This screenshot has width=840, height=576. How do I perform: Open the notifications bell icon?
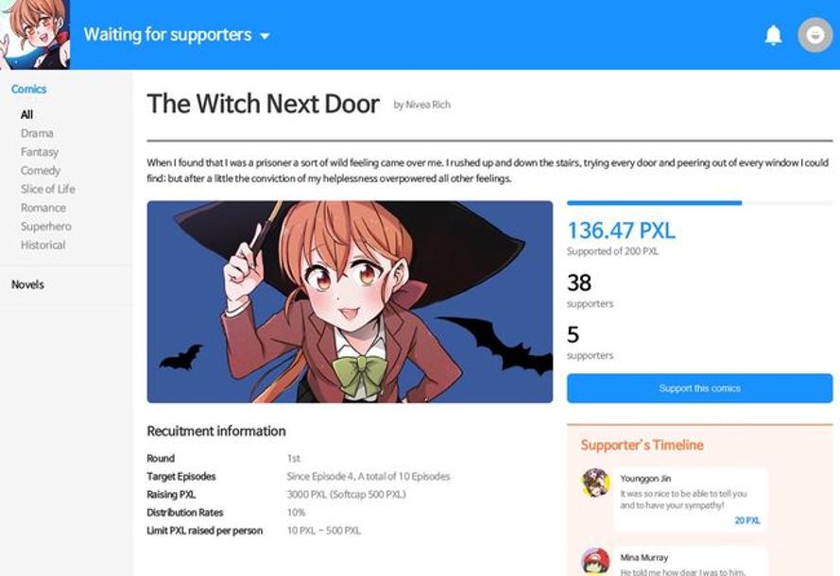(x=773, y=35)
